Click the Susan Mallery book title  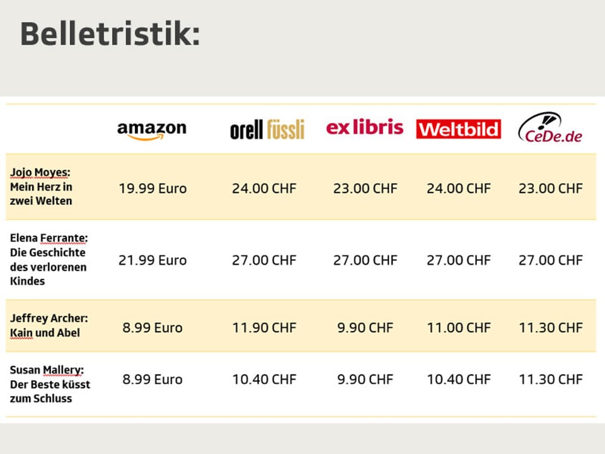pos(50,384)
